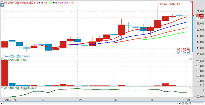This screenshot has width=205, height=105.
Task: Close the 기관순매수누적 panel
Action: tap(191, 88)
